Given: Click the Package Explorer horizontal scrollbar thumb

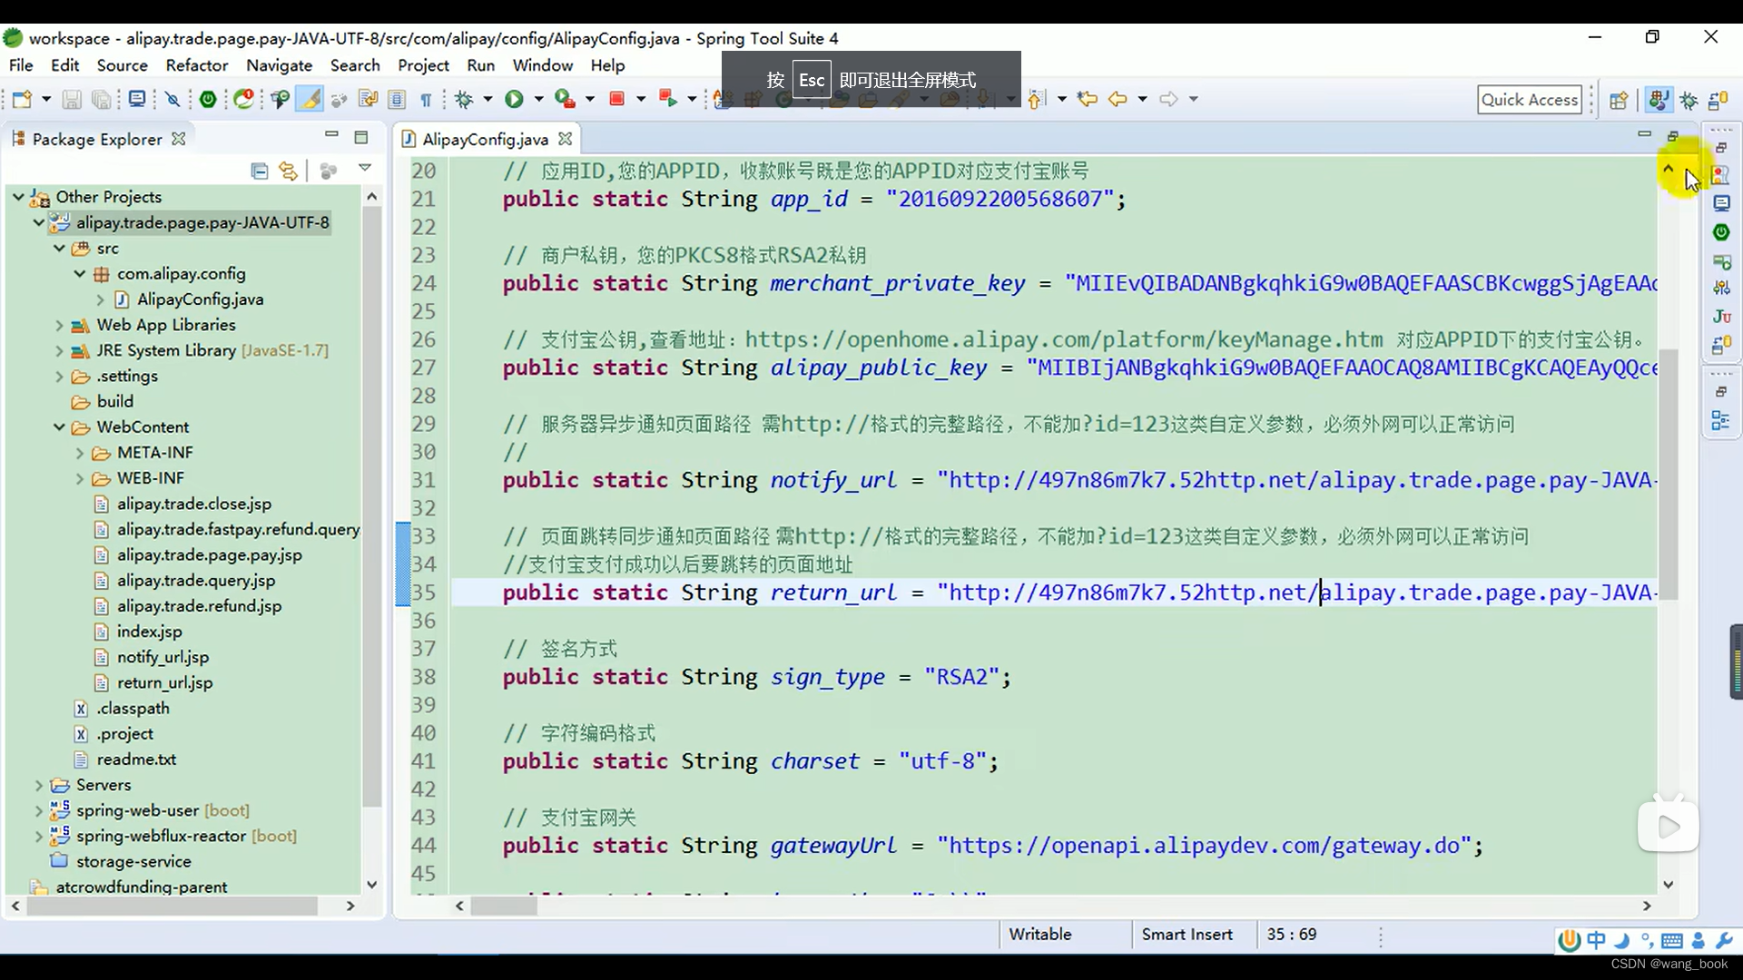Looking at the screenshot, I should click(x=172, y=906).
